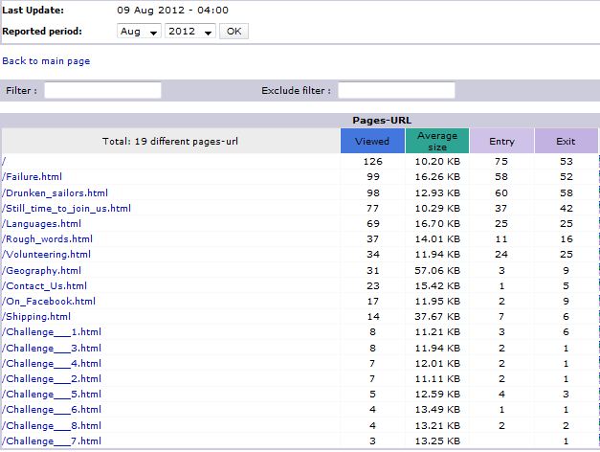Visit the /Still_time_to_join_us.html link

(x=67, y=208)
